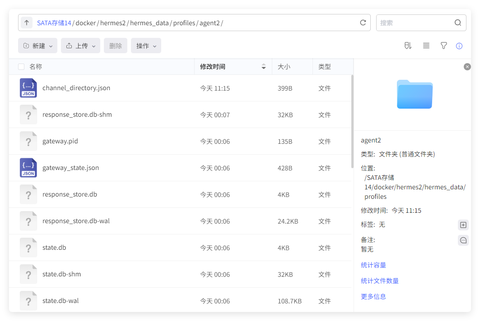Click 统计文件数量 link

pos(380,280)
